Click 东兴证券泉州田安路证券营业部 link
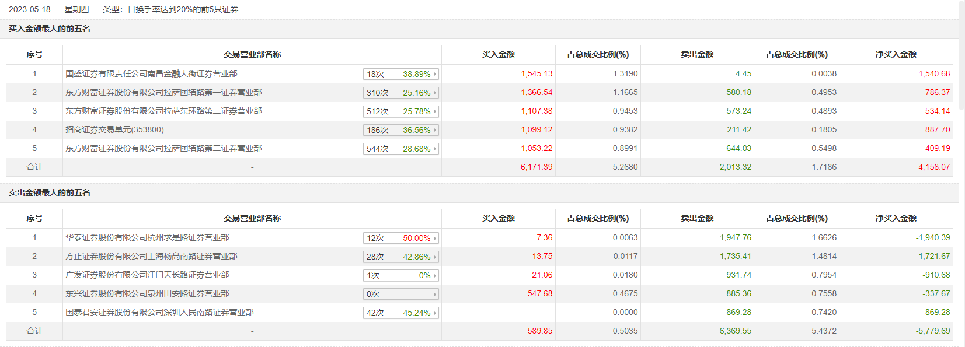 click(147, 293)
